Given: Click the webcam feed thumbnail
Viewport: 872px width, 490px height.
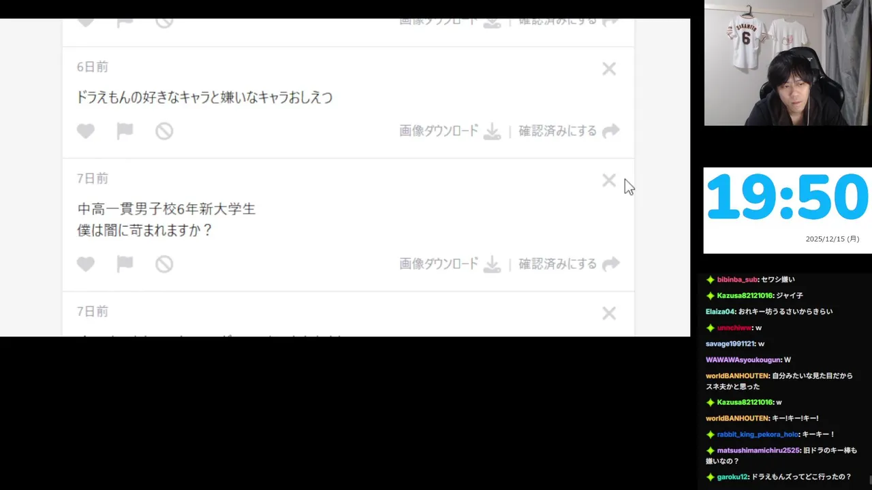Looking at the screenshot, I should tap(788, 63).
